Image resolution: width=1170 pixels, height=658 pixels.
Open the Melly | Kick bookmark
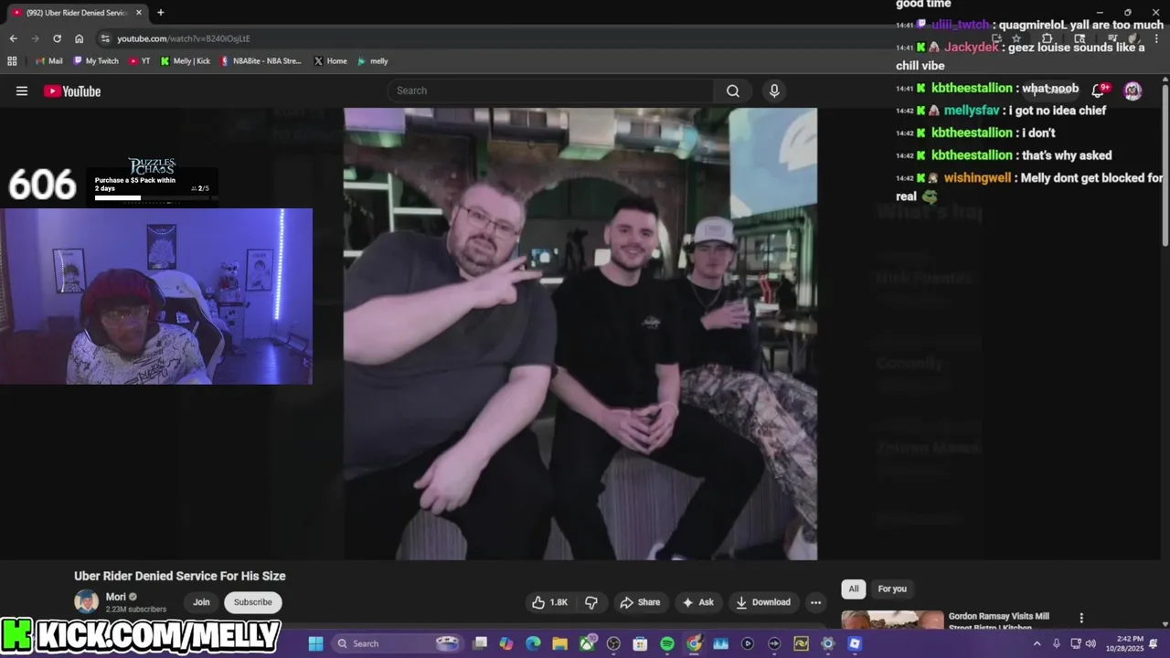pyautogui.click(x=185, y=61)
